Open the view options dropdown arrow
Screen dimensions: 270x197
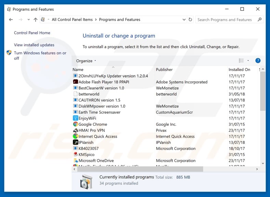248,60
